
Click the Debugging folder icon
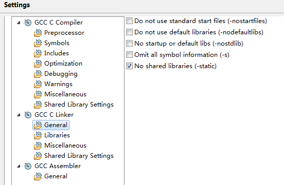38,74
